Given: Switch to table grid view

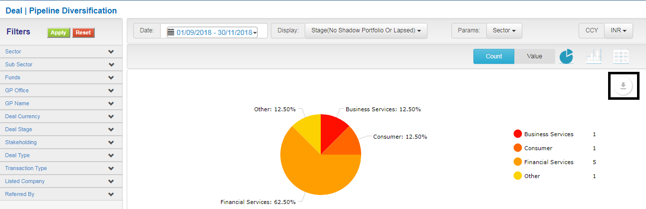Looking at the screenshot, I should tap(621, 57).
